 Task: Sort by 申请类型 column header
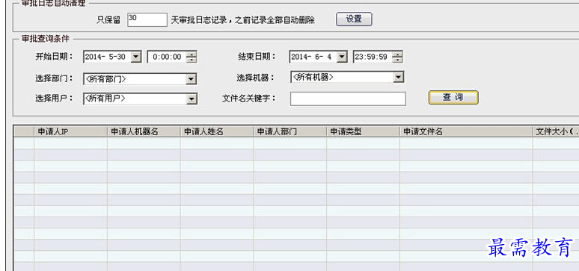click(x=363, y=131)
